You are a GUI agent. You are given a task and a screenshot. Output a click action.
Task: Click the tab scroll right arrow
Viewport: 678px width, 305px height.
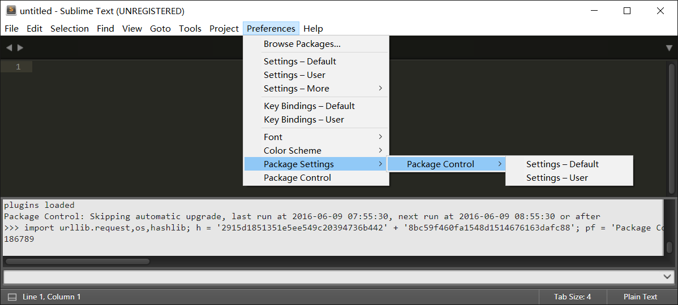(20, 48)
